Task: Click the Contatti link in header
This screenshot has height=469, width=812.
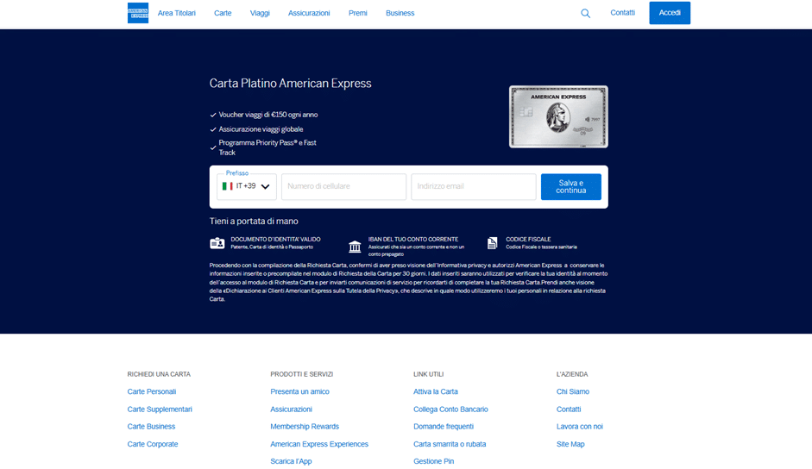Action: (x=622, y=12)
